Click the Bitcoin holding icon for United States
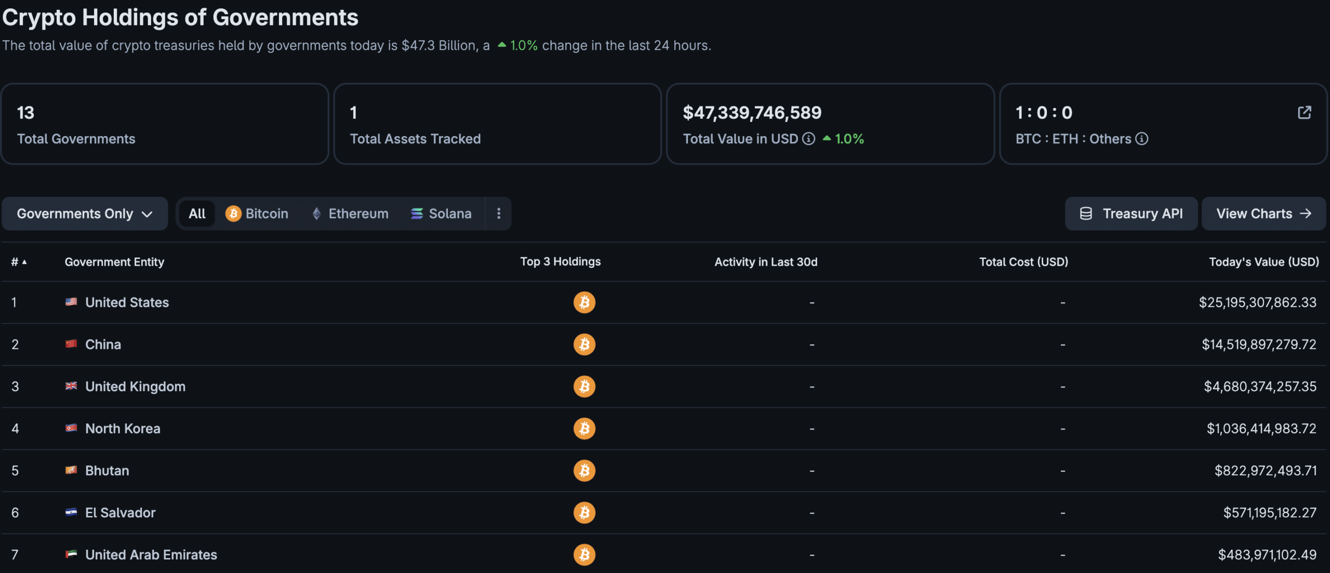This screenshot has width=1330, height=573. tap(584, 302)
